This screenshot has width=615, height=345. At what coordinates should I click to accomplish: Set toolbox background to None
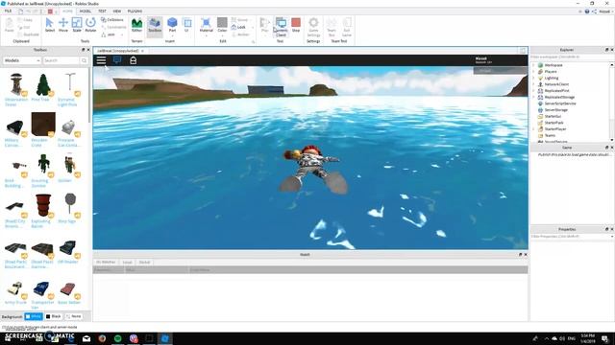tap(73, 316)
